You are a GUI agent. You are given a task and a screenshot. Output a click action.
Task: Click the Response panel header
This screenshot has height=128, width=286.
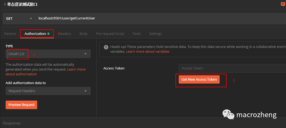12,123
